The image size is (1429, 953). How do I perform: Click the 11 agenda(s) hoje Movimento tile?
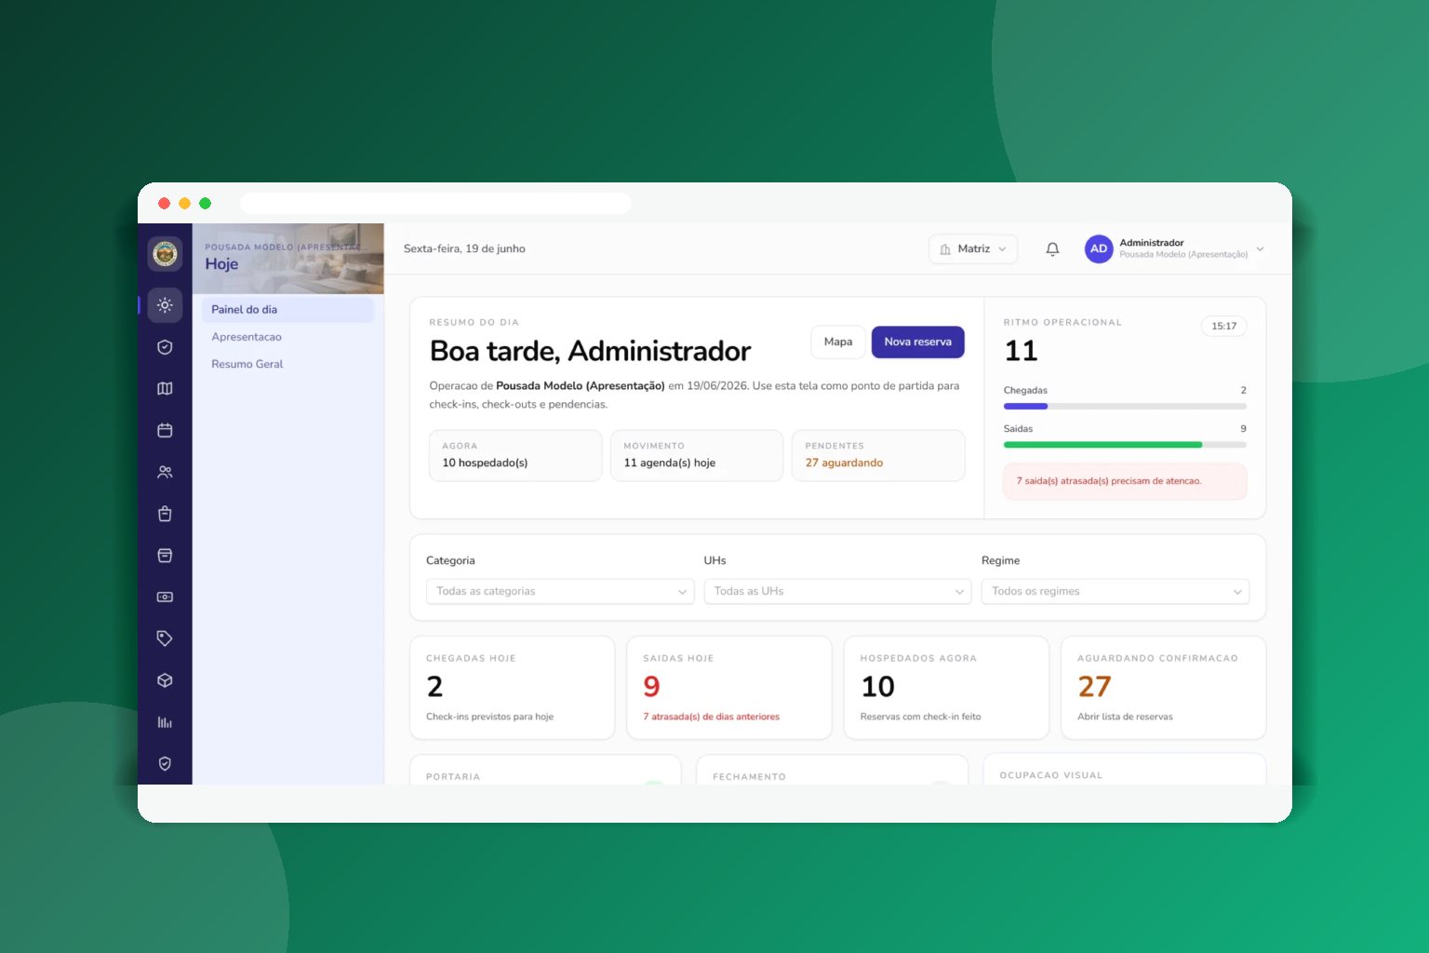pyautogui.click(x=697, y=455)
